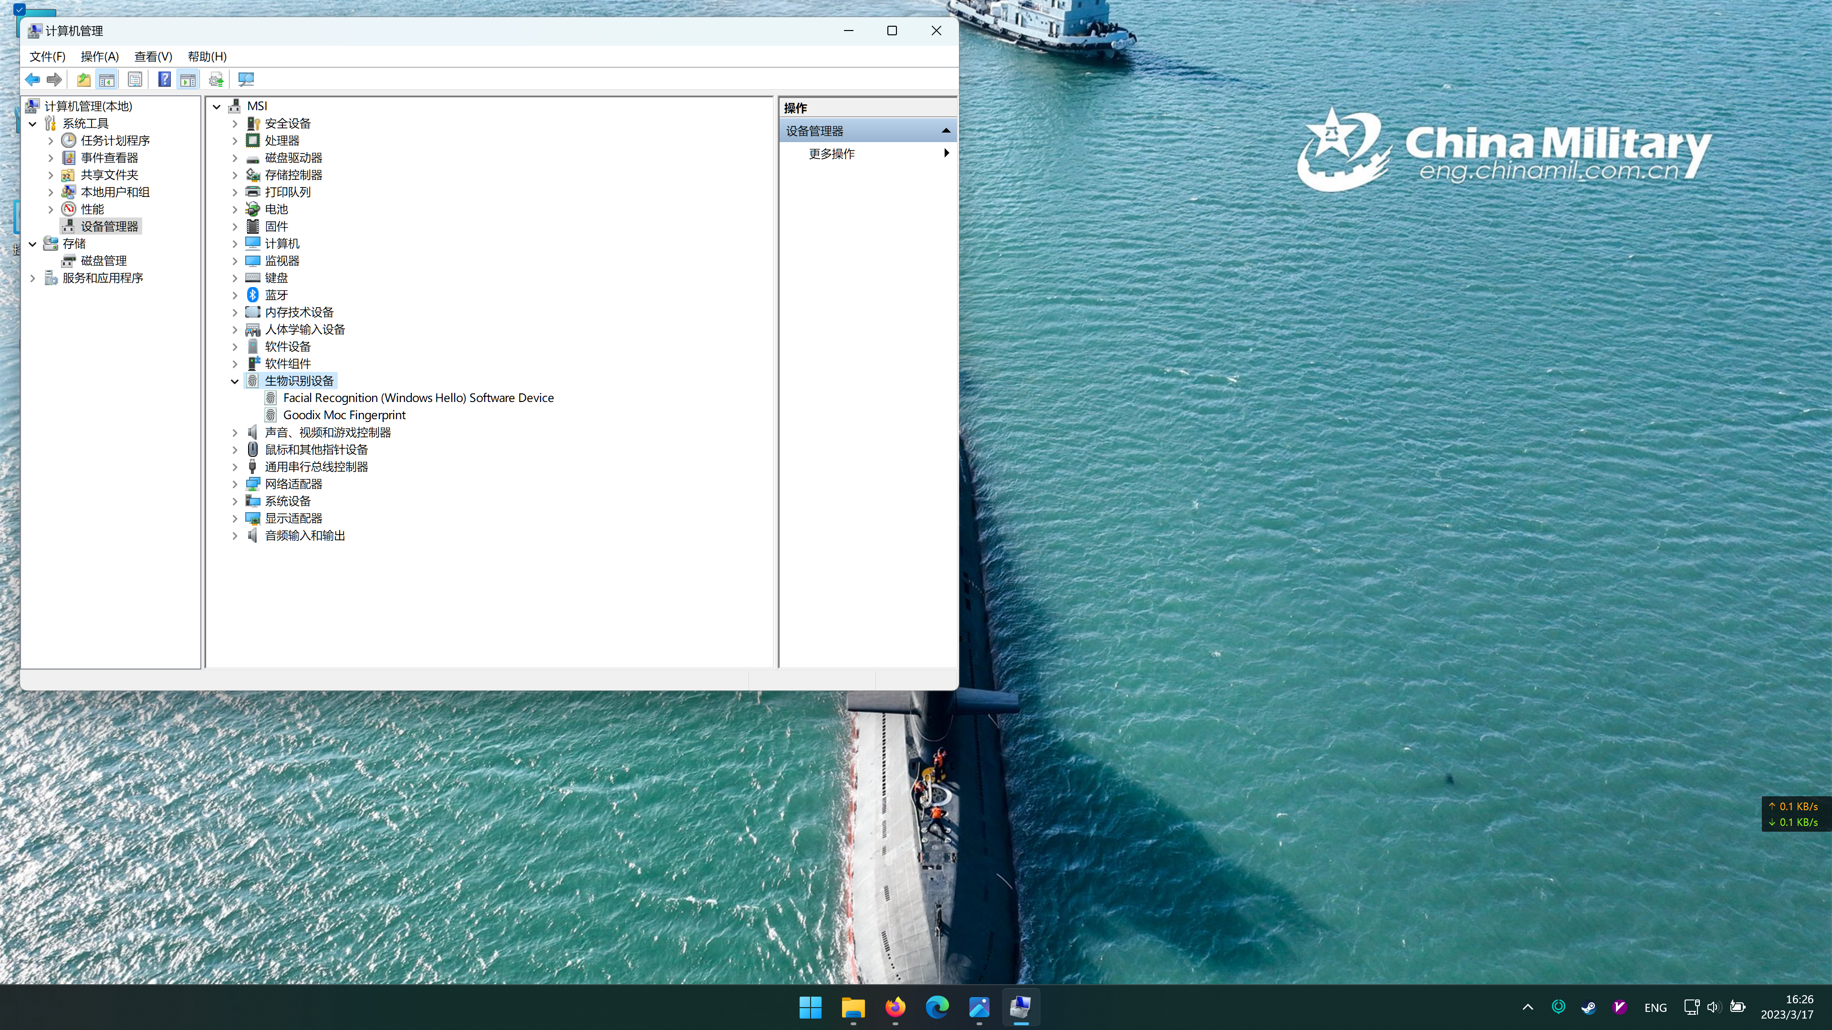Select 磁盘管理 in the left tree
Screen dimensions: 1832x1030
click(103, 261)
